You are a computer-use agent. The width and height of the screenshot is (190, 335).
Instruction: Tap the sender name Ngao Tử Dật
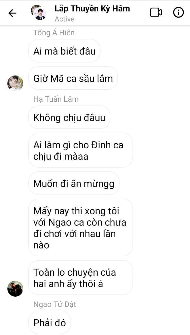click(x=55, y=304)
